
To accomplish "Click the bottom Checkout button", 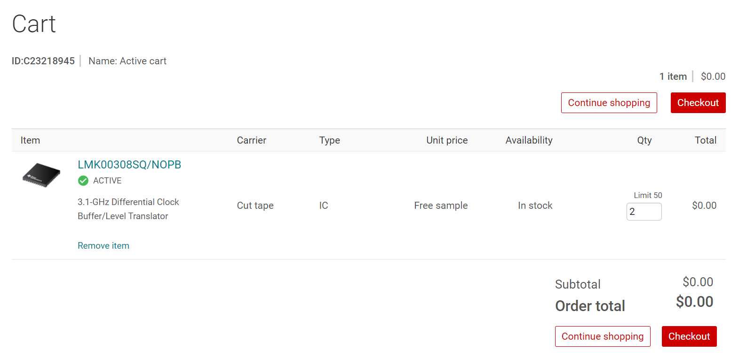I will click(x=689, y=336).
